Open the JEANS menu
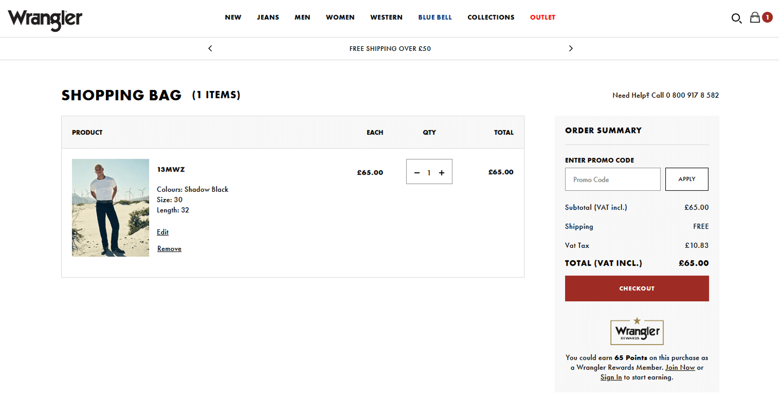Image resolution: width=779 pixels, height=397 pixels. point(268,17)
